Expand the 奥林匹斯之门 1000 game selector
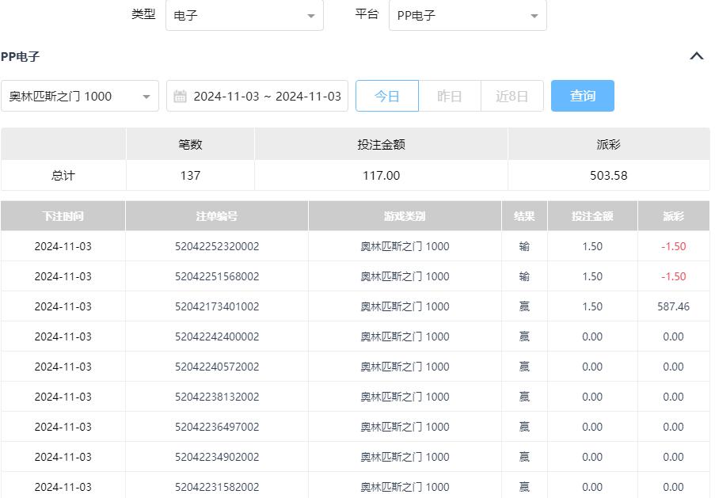The image size is (715, 498). [x=79, y=97]
